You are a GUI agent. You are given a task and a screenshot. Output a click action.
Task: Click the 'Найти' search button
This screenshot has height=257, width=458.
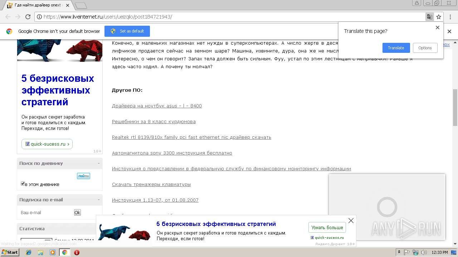(x=84, y=176)
